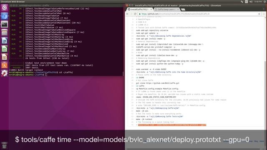Viewport: 267px width, 150px height.
Task: Click the terminal window title bar
Action: [66, 5]
